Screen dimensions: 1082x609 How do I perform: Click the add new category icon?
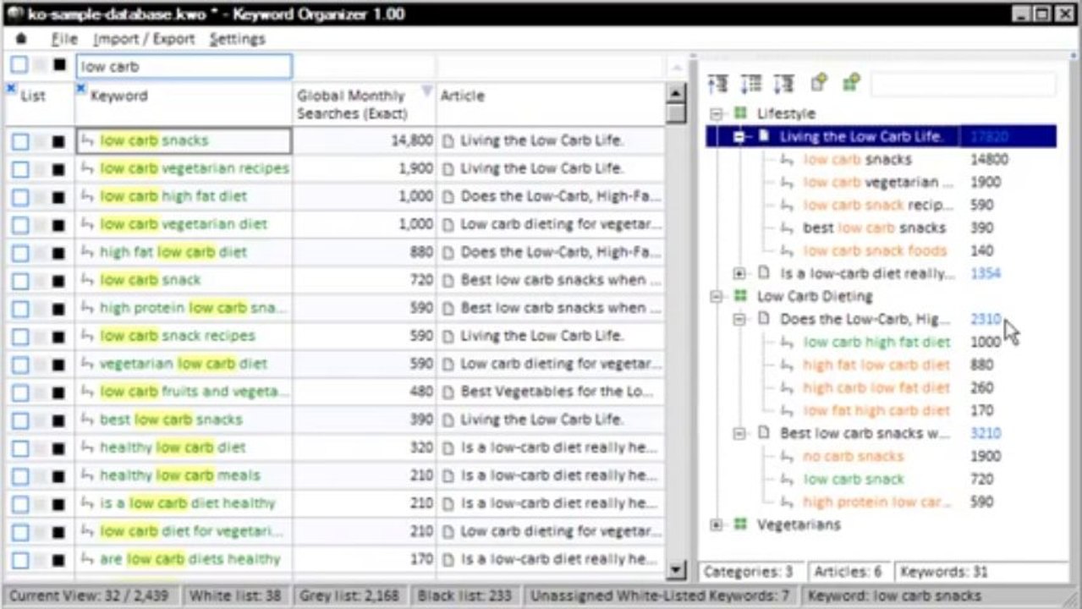pos(851,82)
